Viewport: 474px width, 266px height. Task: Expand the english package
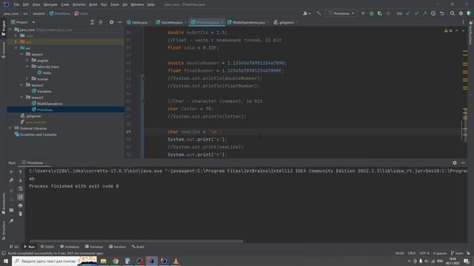click(x=27, y=61)
